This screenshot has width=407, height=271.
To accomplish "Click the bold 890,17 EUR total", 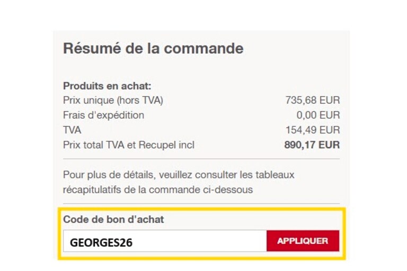I will 312,144.
